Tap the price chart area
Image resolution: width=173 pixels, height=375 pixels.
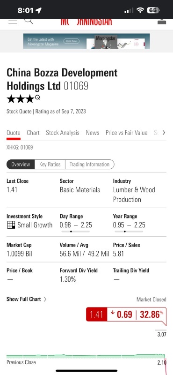click(x=86, y=356)
